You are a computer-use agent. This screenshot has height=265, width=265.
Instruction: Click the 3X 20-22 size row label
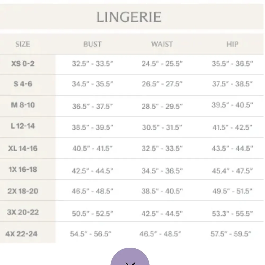click(23, 212)
